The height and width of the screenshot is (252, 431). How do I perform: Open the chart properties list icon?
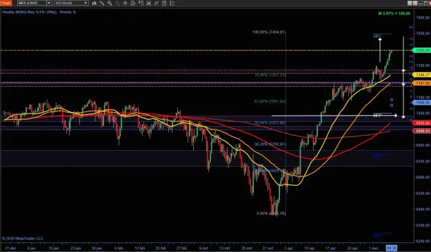coord(172,3)
